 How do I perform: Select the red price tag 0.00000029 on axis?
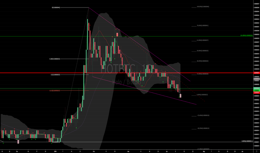click(x=257, y=73)
